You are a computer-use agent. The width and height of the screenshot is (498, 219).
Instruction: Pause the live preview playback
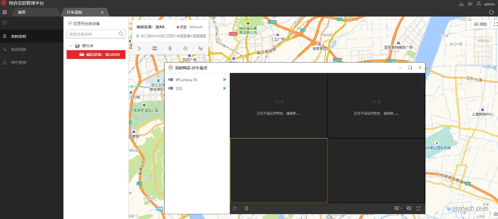point(246,208)
